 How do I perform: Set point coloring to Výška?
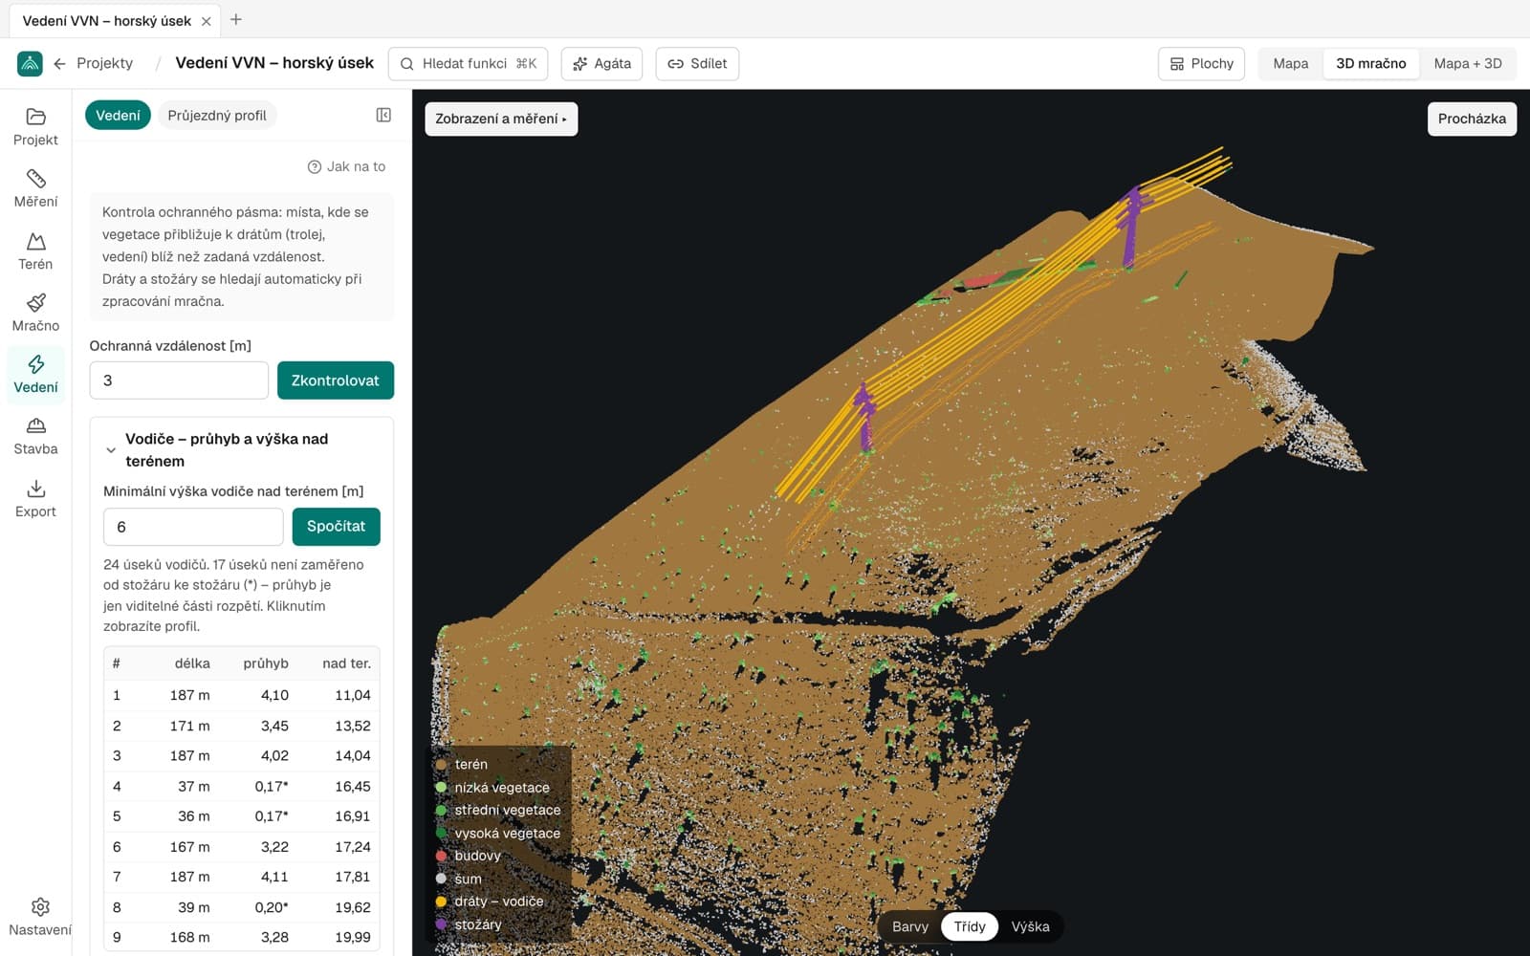coord(1030,926)
